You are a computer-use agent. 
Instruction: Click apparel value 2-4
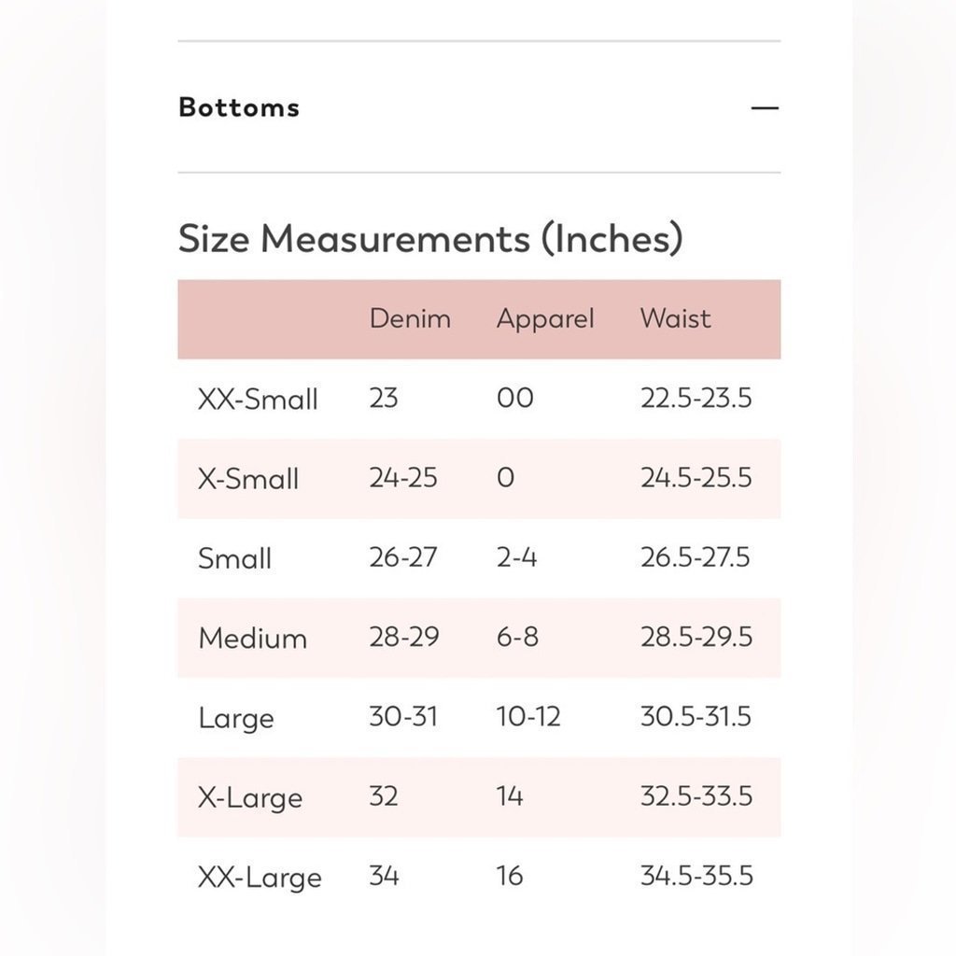click(516, 557)
